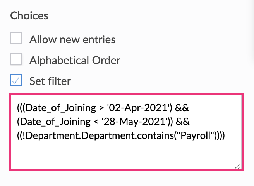Click the 'Set filter' label text
254x186 pixels.
tap(50, 81)
